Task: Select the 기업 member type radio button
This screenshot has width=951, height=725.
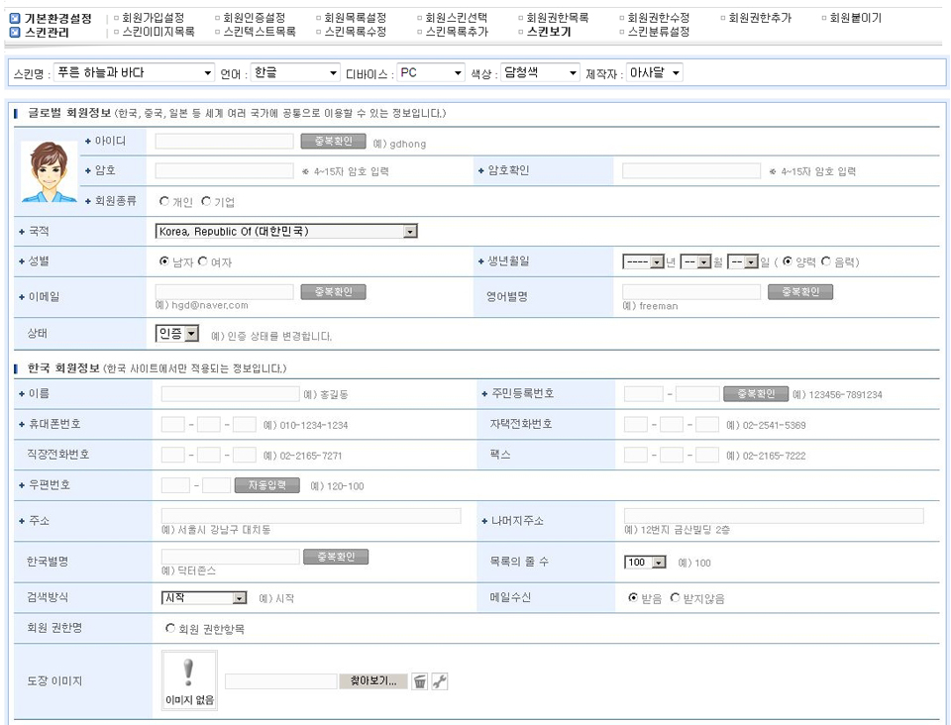Action: [x=206, y=202]
